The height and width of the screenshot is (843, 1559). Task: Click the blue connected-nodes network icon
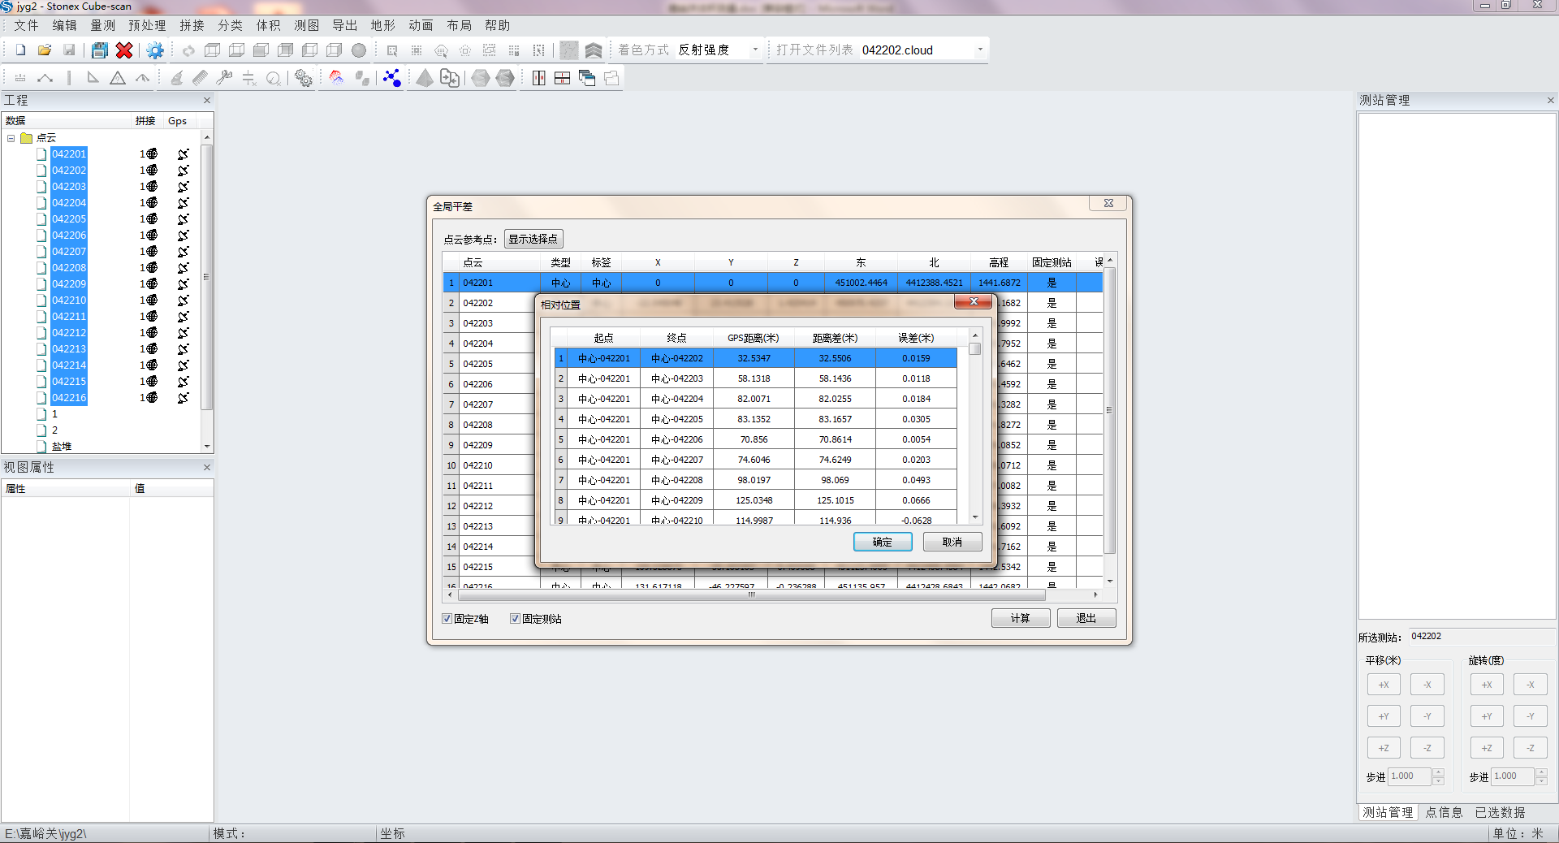point(392,78)
